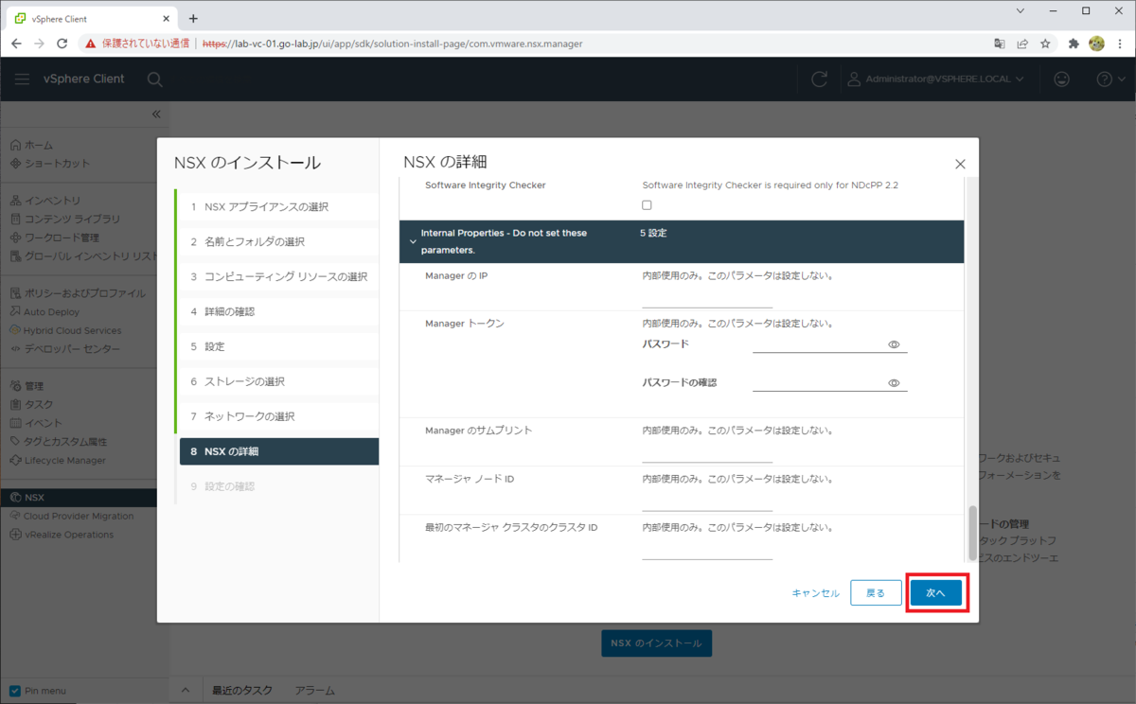1136x704 pixels.
Task: Toggle the Pin menu checkbox
Action: pos(15,691)
